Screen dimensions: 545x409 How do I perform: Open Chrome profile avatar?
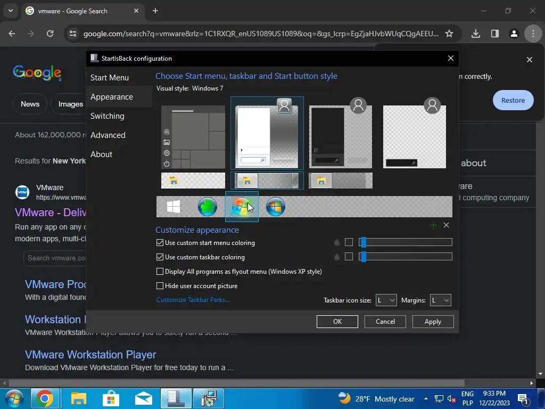[x=514, y=34]
